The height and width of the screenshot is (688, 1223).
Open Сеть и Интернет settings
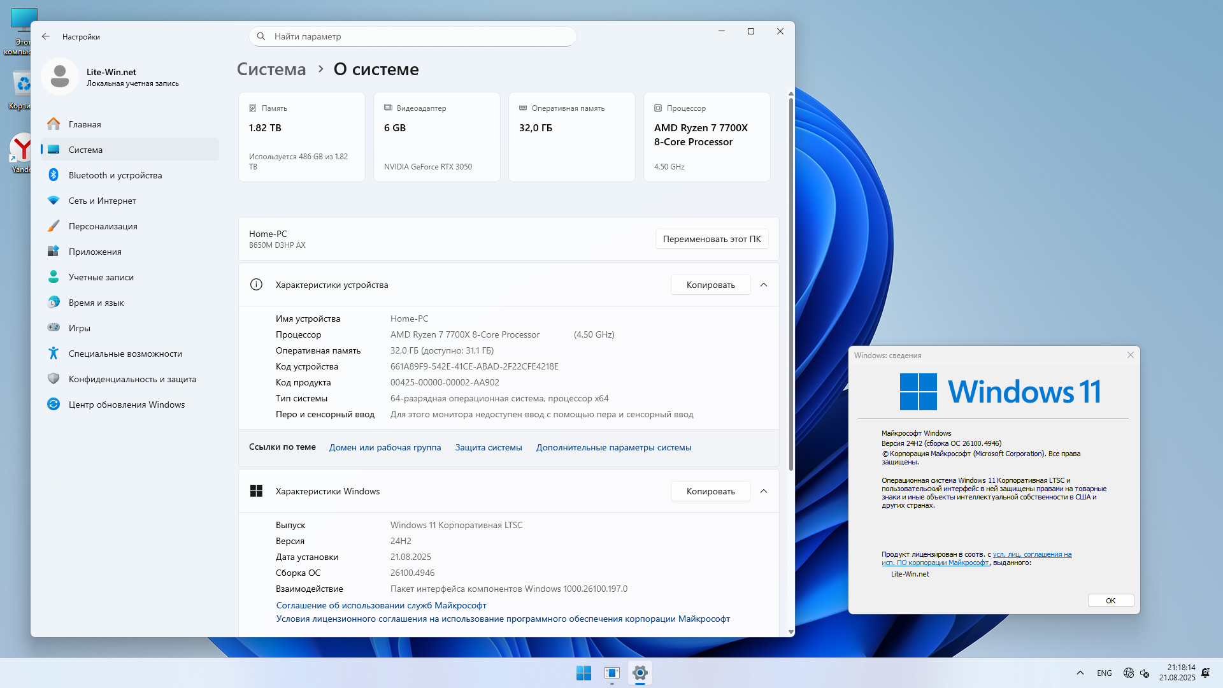coord(102,201)
